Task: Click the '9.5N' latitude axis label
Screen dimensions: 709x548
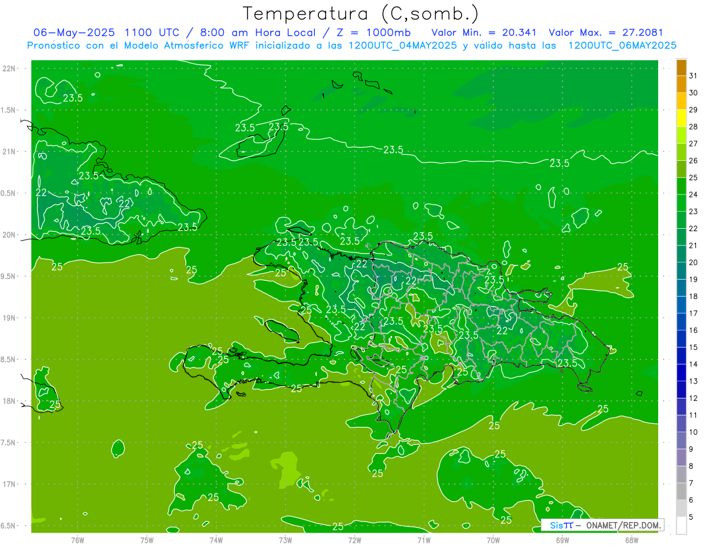Action: 8,277
